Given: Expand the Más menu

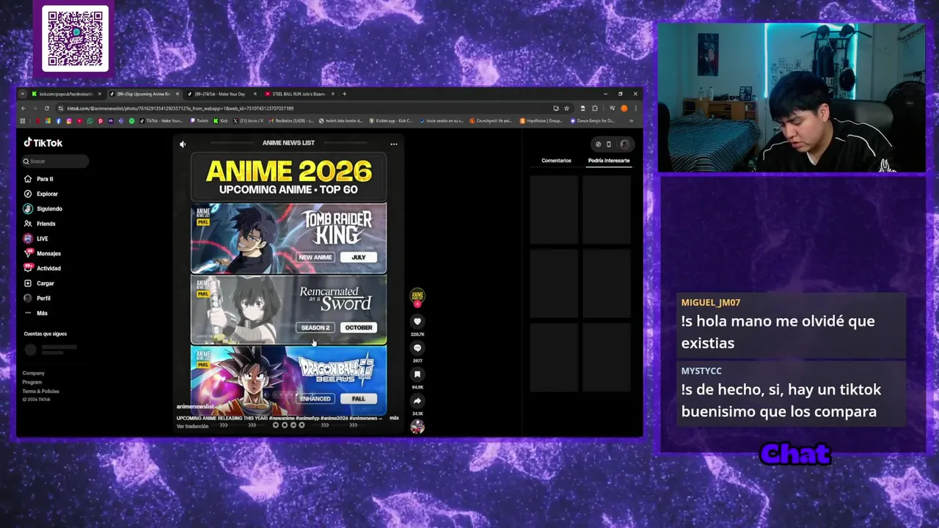Looking at the screenshot, I should click(35, 313).
